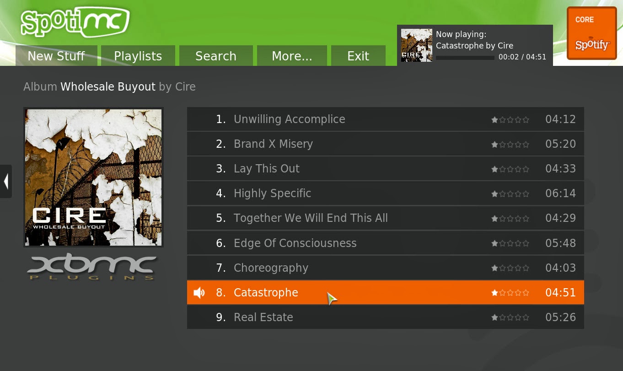Image resolution: width=623 pixels, height=371 pixels.
Task: Click the Wholesale Buyout album cover
Action: pyautogui.click(x=93, y=177)
